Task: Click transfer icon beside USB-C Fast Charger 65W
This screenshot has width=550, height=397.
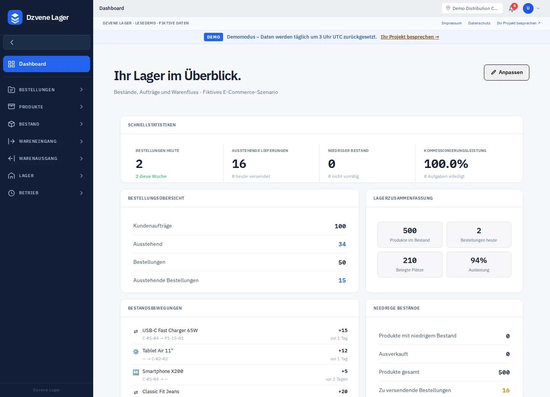Action: [x=136, y=331]
